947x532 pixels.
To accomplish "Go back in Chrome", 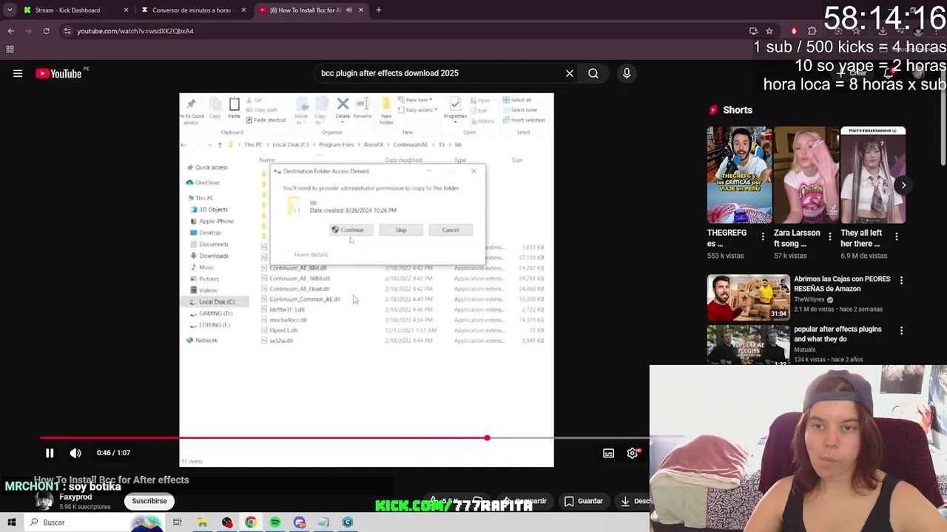I will click(11, 31).
